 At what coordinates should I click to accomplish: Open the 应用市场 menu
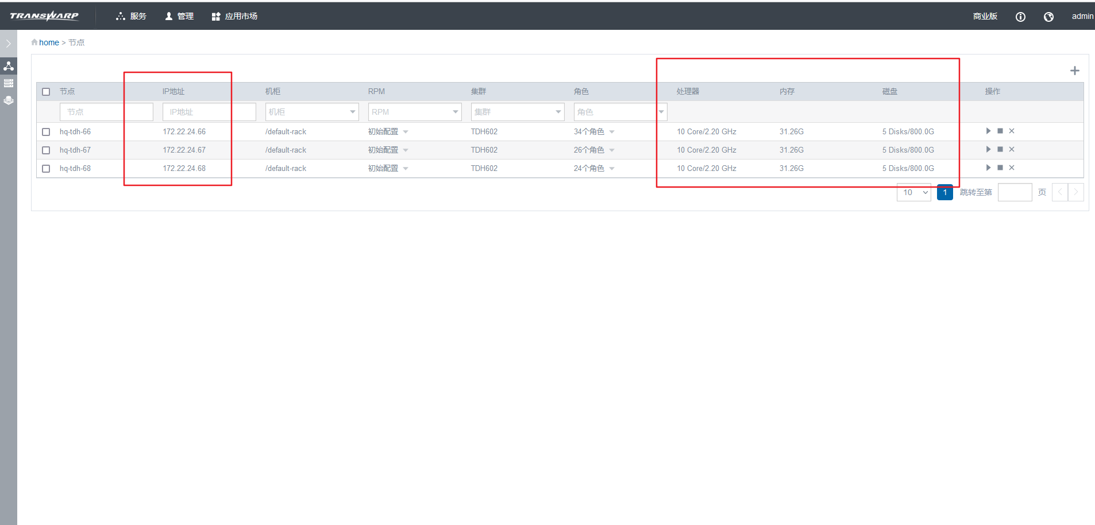[234, 17]
